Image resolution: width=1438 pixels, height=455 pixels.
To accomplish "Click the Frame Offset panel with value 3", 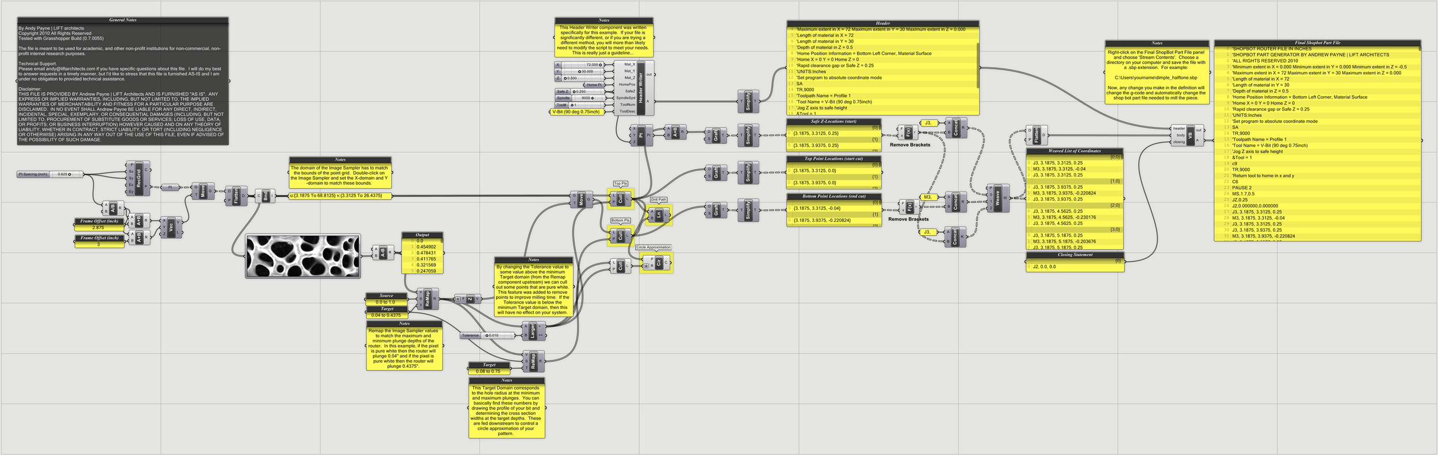I will [x=98, y=242].
